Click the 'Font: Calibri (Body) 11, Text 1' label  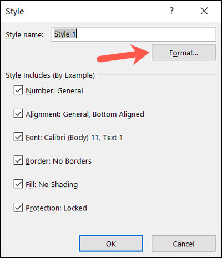click(x=74, y=138)
